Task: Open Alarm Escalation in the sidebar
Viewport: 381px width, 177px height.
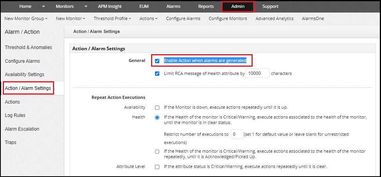Action: coord(22,129)
